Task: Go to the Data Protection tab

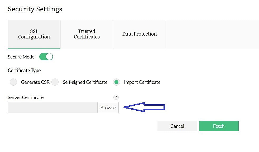Action: (x=140, y=34)
